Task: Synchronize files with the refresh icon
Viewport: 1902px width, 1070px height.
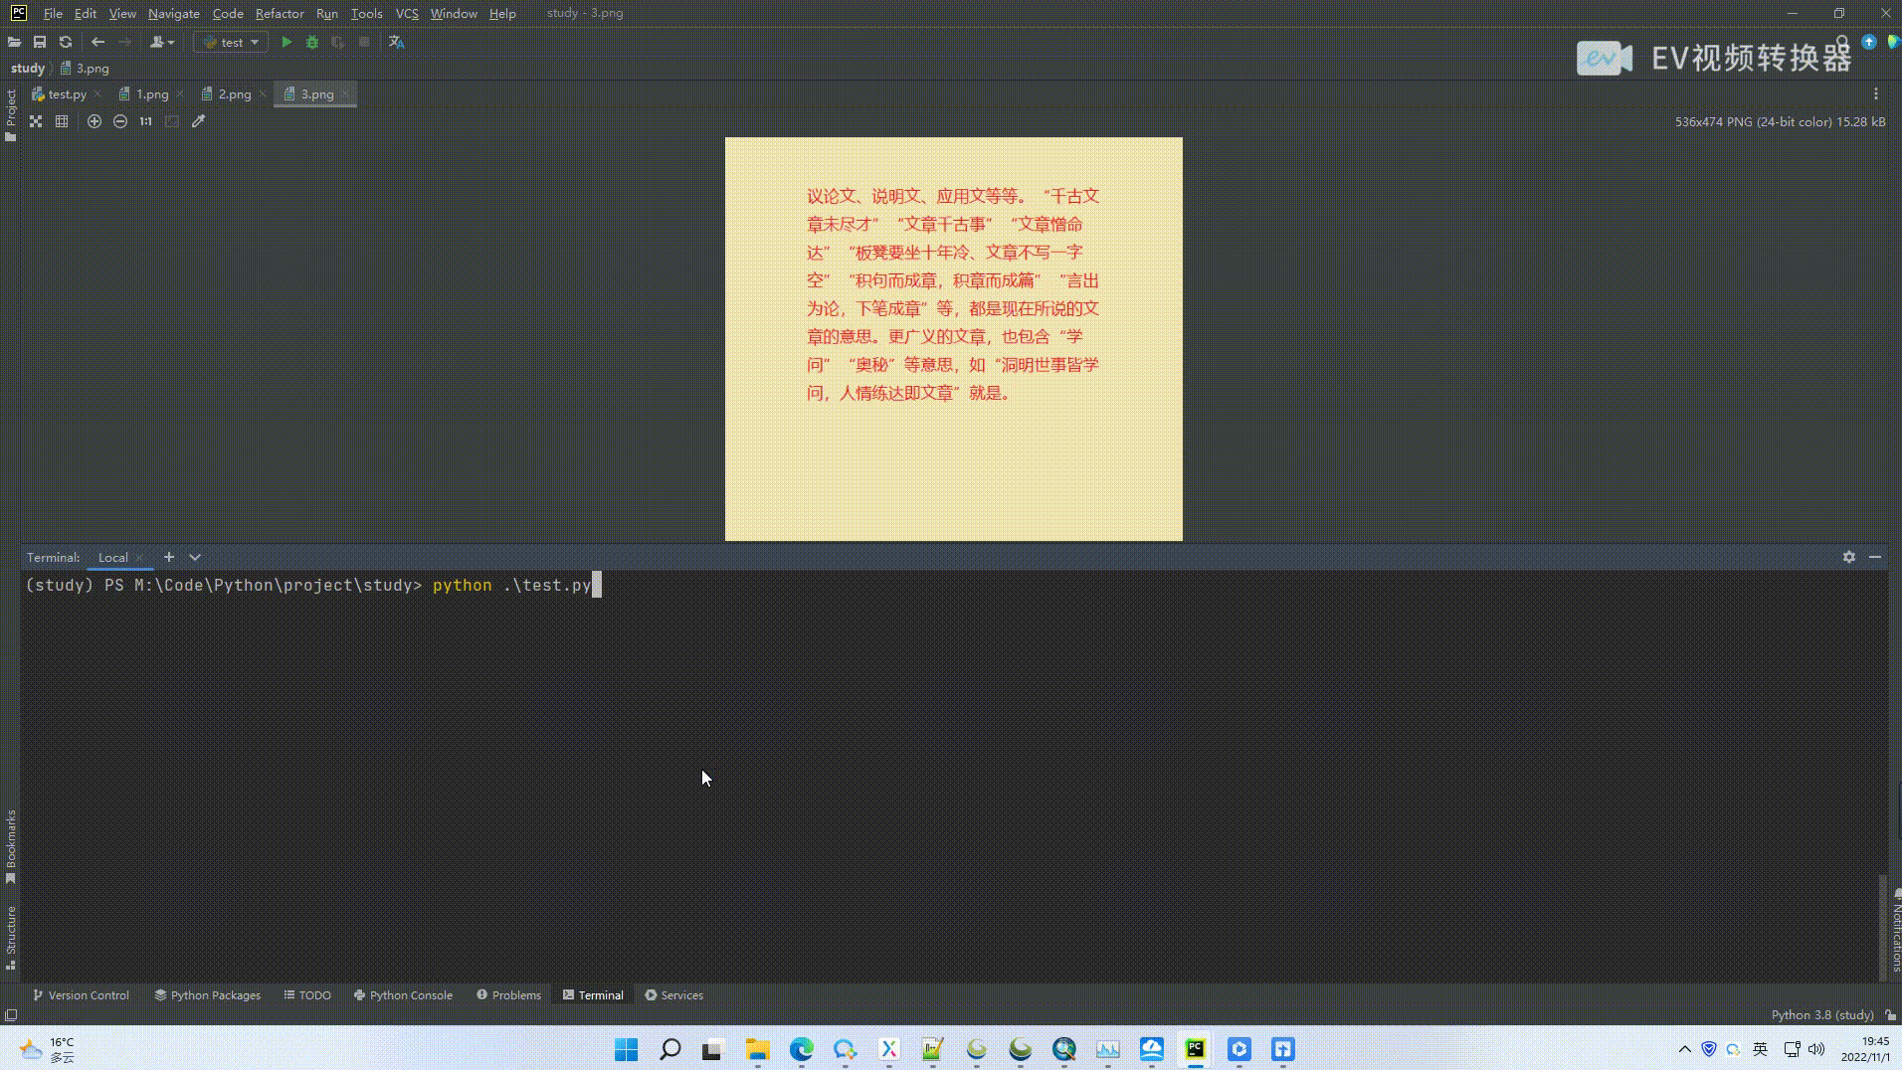Action: coord(65,42)
